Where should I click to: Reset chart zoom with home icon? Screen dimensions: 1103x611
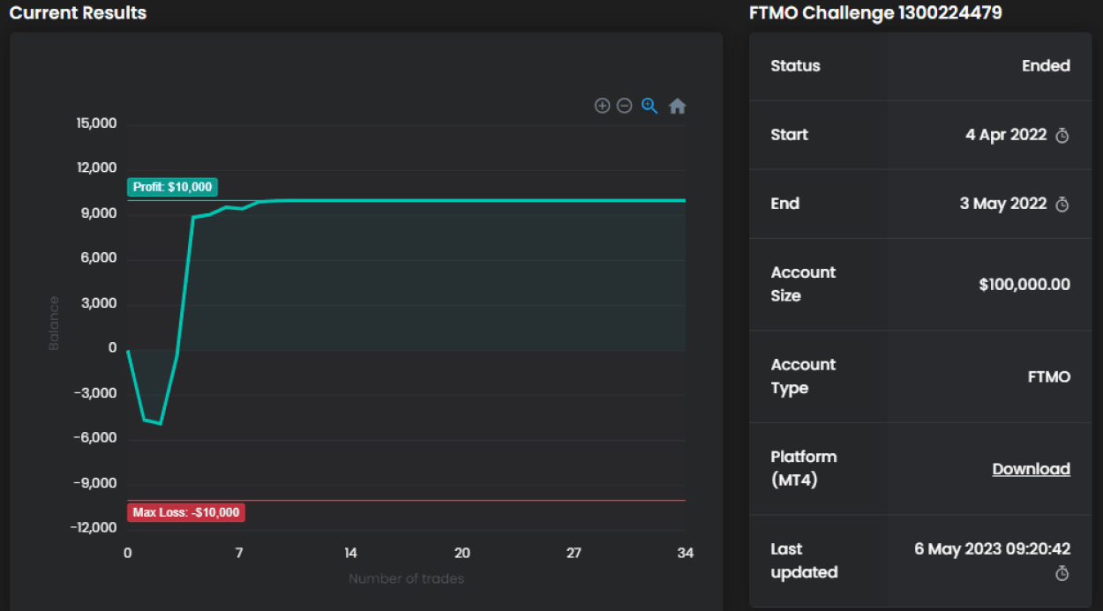tap(677, 106)
